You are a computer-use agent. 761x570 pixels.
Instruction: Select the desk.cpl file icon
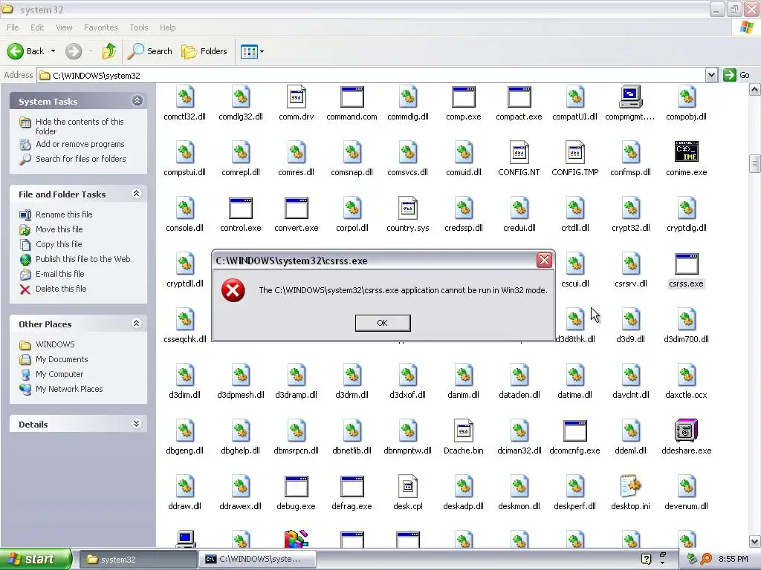408,486
